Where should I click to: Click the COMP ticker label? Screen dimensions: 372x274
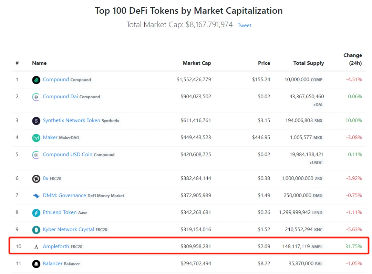(317, 80)
